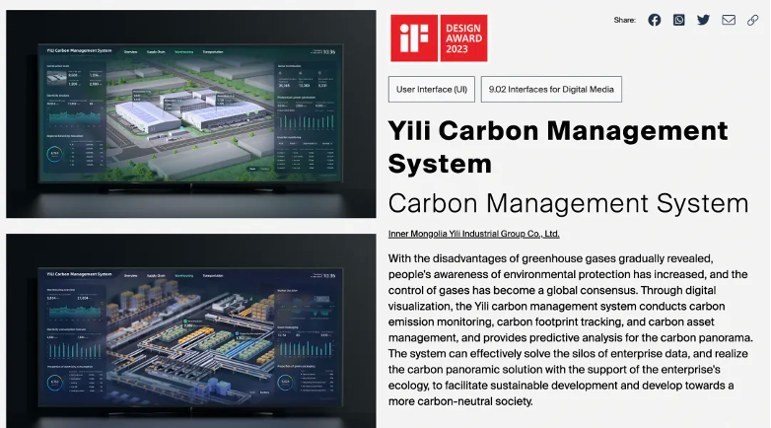This screenshot has height=428, width=771.
Task: Click Transportation tab in the lower dashboard image
Action: click(213, 276)
